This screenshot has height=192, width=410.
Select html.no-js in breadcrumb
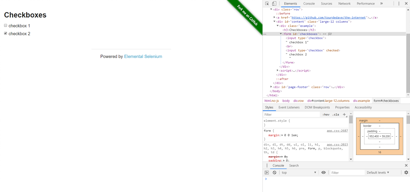[272, 101]
